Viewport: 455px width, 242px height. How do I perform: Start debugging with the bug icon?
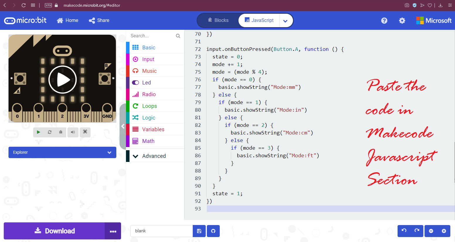[x=61, y=132]
